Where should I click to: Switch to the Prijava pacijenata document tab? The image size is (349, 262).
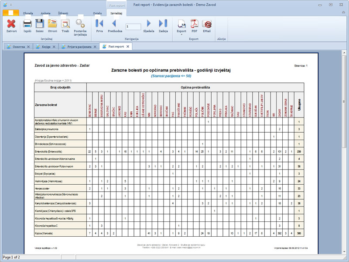point(79,47)
